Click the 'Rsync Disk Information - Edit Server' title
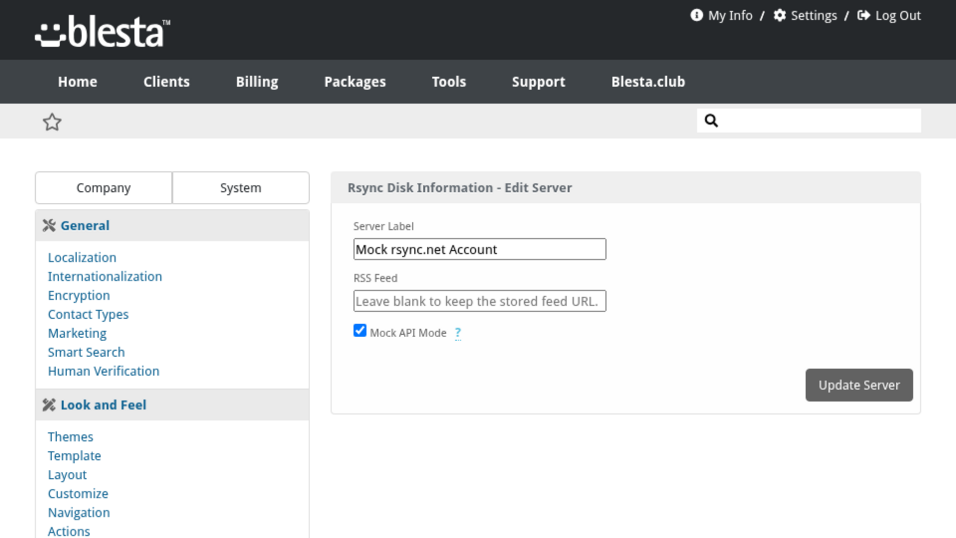The width and height of the screenshot is (956, 538). tap(460, 188)
